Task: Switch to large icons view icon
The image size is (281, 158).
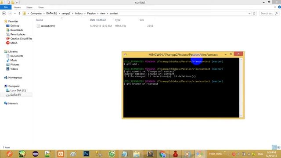Action: pyautogui.click(x=279, y=147)
